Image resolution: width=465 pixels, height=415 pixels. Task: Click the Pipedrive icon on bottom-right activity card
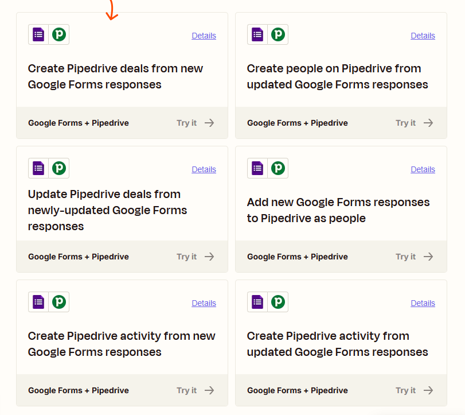[x=278, y=302]
